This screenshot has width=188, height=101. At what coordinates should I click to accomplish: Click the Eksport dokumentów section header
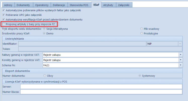pos(92,71)
